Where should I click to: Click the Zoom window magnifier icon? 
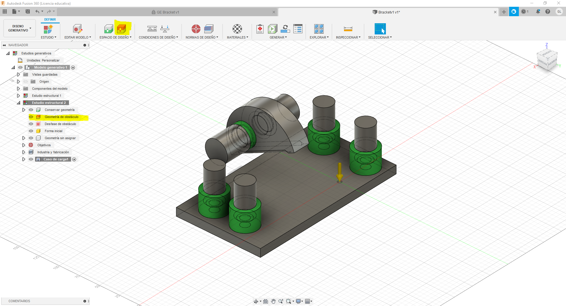[x=289, y=301]
